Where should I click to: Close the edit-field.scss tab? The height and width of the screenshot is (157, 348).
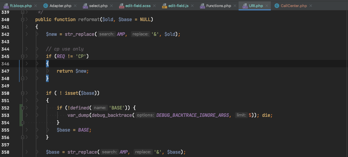click(x=154, y=6)
